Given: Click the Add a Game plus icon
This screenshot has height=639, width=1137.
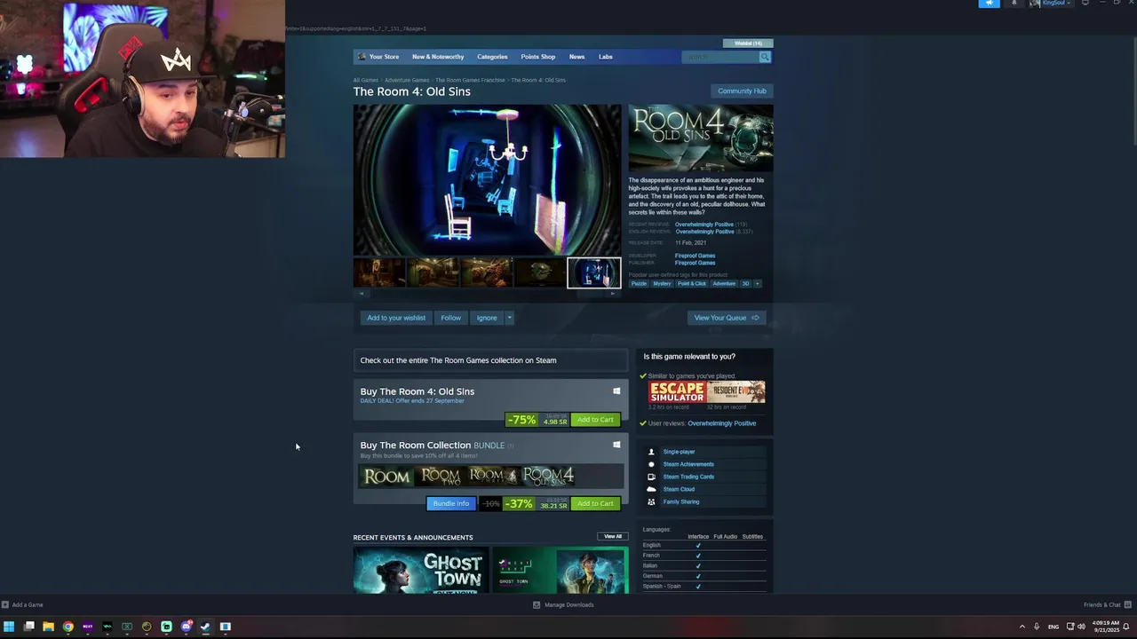Looking at the screenshot, I should pyautogui.click(x=6, y=605).
